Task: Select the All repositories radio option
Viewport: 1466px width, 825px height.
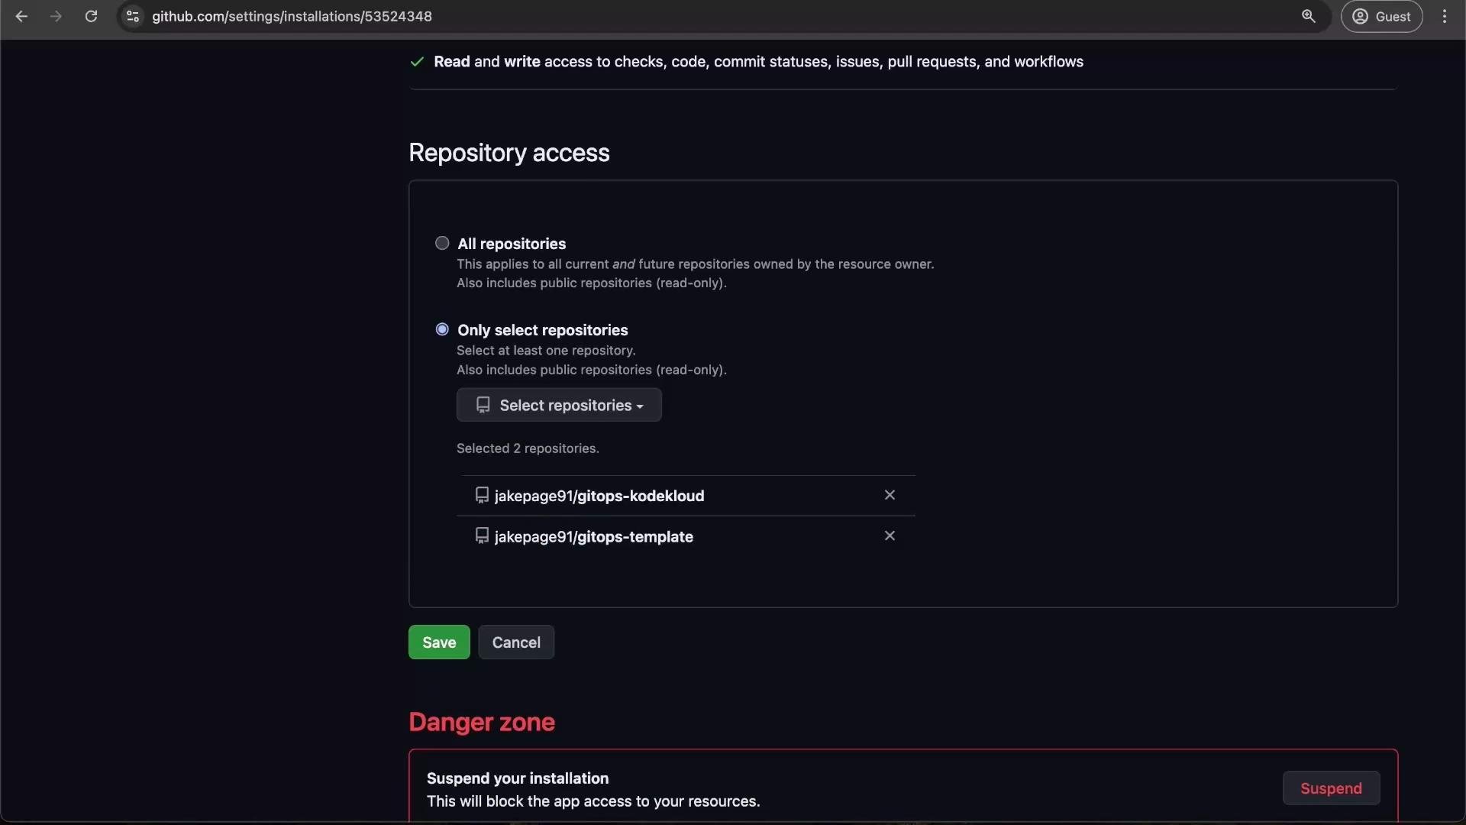Action: point(442,243)
